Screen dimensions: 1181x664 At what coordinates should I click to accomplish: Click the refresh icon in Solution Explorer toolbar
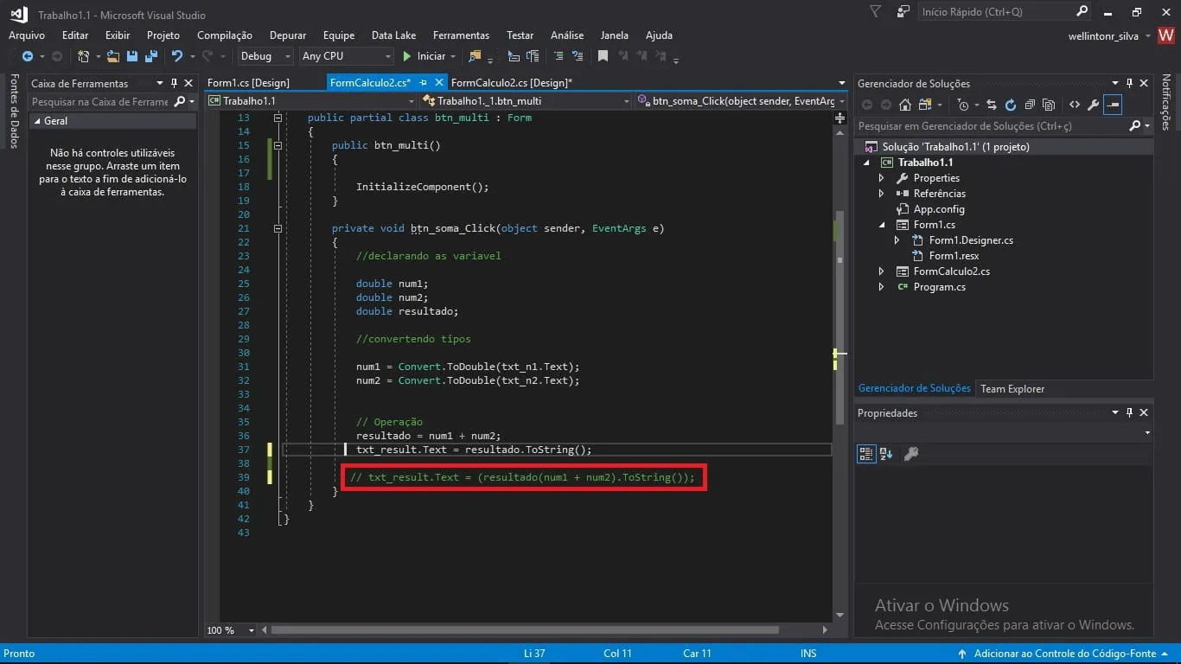pos(1010,105)
